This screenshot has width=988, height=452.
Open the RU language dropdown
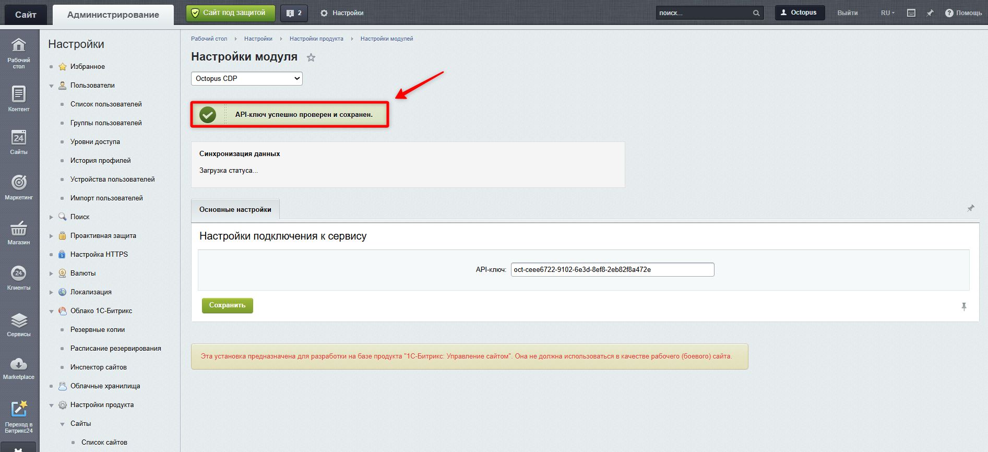(887, 13)
